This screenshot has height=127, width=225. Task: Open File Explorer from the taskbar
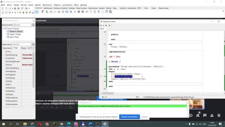[x=25, y=124]
